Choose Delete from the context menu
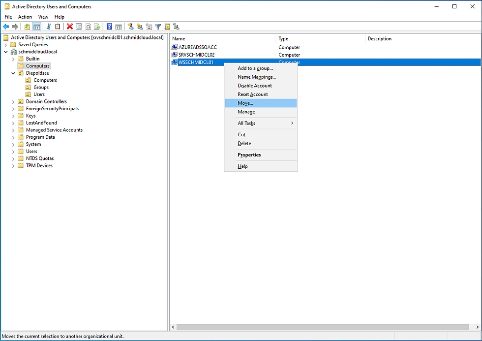 point(261,144)
